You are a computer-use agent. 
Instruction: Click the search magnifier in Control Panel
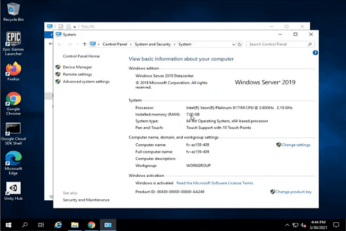click(310, 44)
